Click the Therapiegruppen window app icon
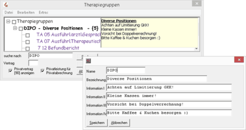The image size is (246, 130). (x=6, y=5)
